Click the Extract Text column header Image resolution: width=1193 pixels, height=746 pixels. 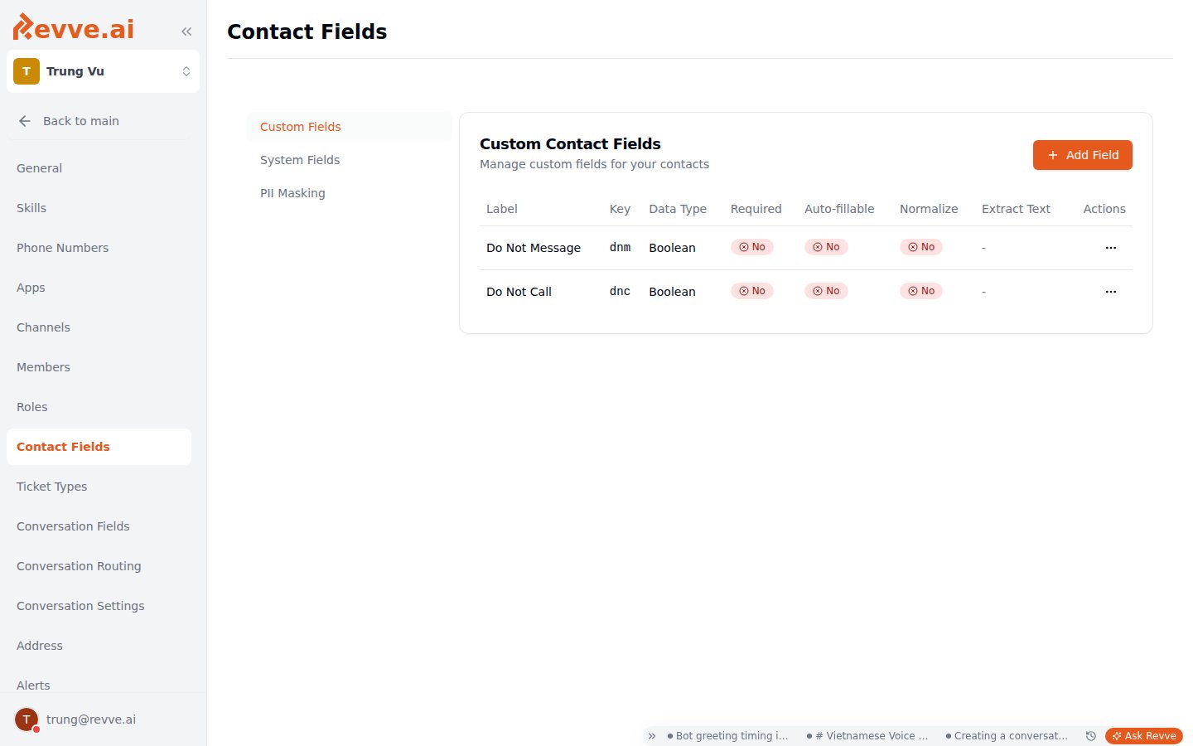pyautogui.click(x=1016, y=209)
